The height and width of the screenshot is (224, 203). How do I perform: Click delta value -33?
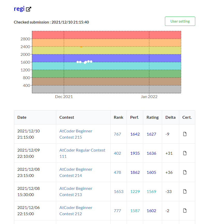click(169, 192)
